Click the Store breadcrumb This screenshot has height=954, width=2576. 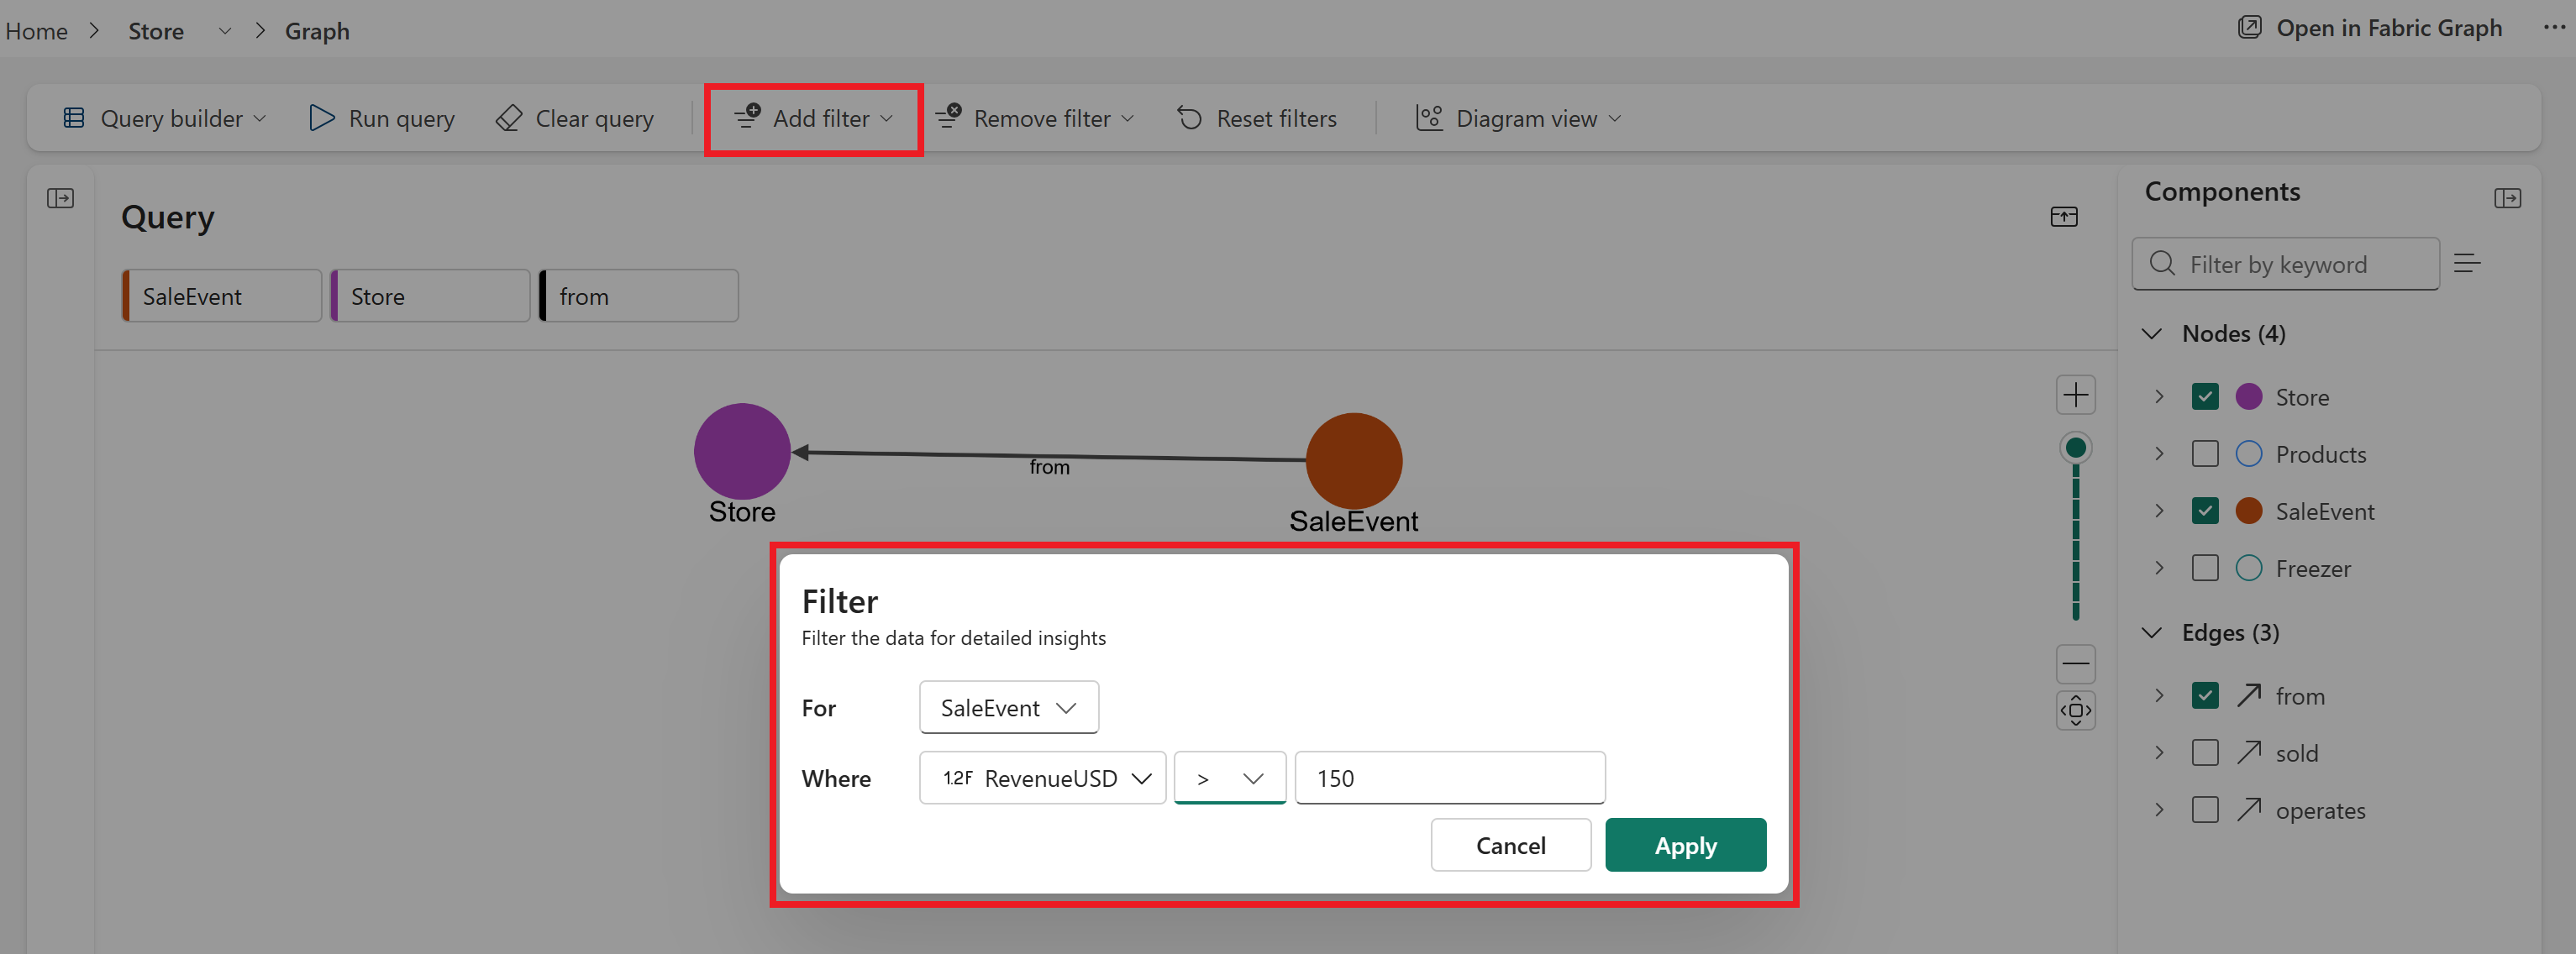[x=156, y=31]
